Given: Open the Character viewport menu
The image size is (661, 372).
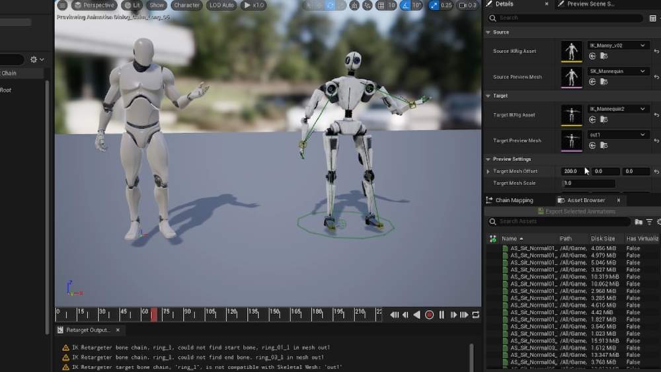Looking at the screenshot, I should pos(186,5).
